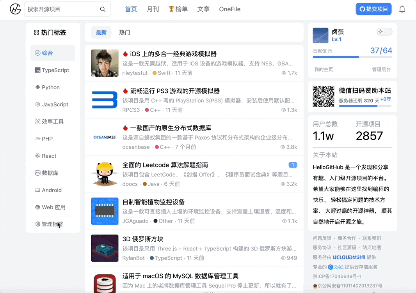This screenshot has width=416, height=293.
Task: Select the Android tag
Action: point(50,190)
